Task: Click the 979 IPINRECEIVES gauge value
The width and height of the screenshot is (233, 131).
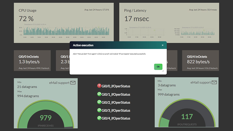Action: tap(46, 118)
